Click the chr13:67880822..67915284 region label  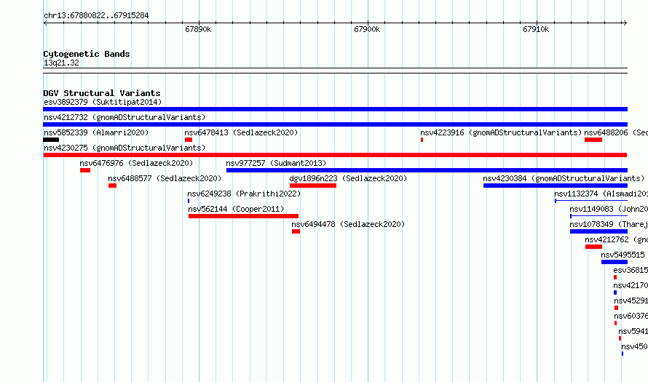[96, 16]
